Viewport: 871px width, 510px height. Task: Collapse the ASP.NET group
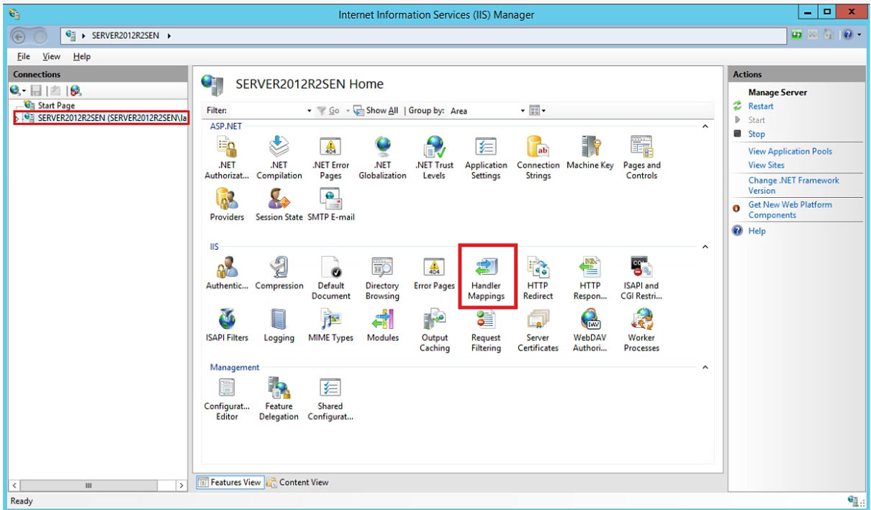pyautogui.click(x=705, y=126)
